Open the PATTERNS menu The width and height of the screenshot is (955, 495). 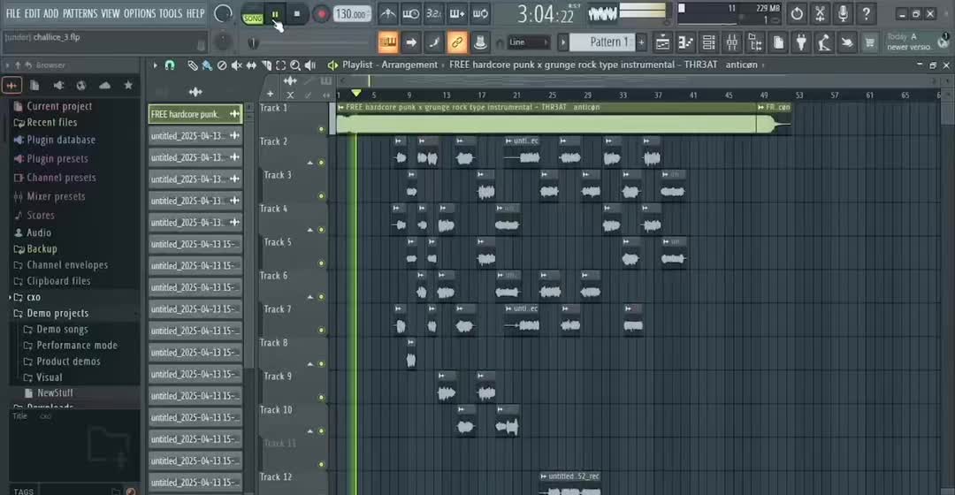tap(80, 12)
